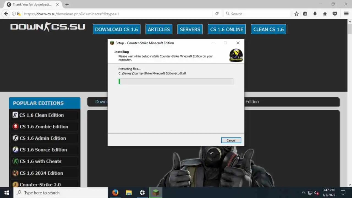The width and height of the screenshot is (352, 198).
Task: Open a new browser tab
Action: [67, 4]
